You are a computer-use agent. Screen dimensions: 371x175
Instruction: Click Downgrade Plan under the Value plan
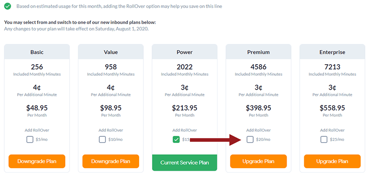111,161
